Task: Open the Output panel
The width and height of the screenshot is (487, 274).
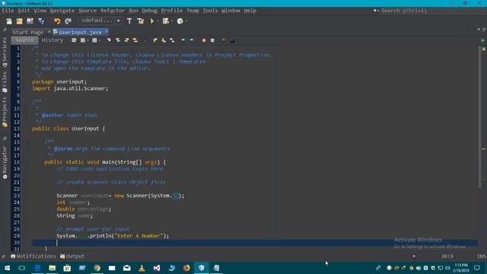Action: (x=72, y=256)
